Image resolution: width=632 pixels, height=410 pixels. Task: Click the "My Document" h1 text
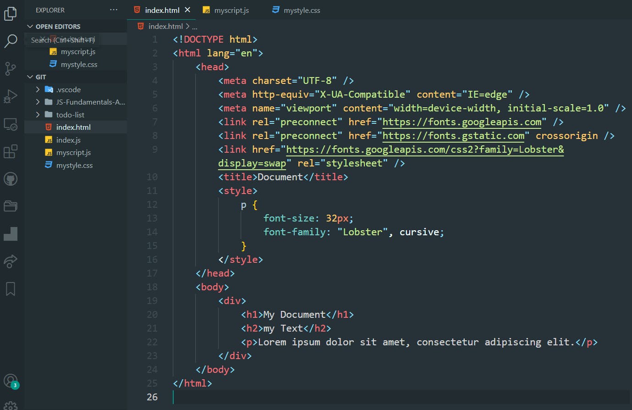coord(294,315)
